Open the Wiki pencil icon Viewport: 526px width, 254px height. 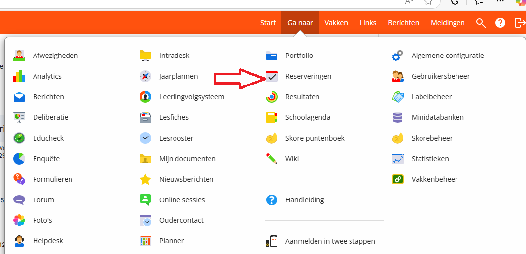pos(272,159)
